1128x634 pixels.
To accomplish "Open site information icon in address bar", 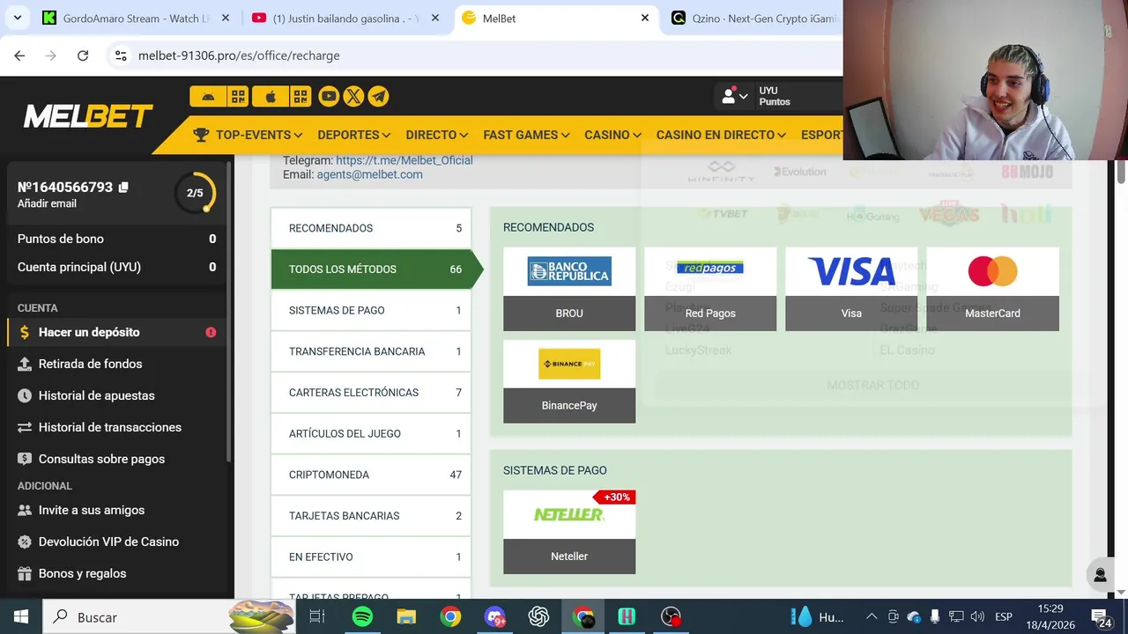I will tap(121, 55).
